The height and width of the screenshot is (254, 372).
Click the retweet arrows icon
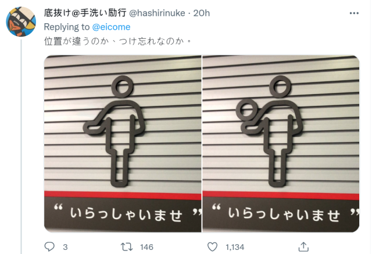(127, 247)
